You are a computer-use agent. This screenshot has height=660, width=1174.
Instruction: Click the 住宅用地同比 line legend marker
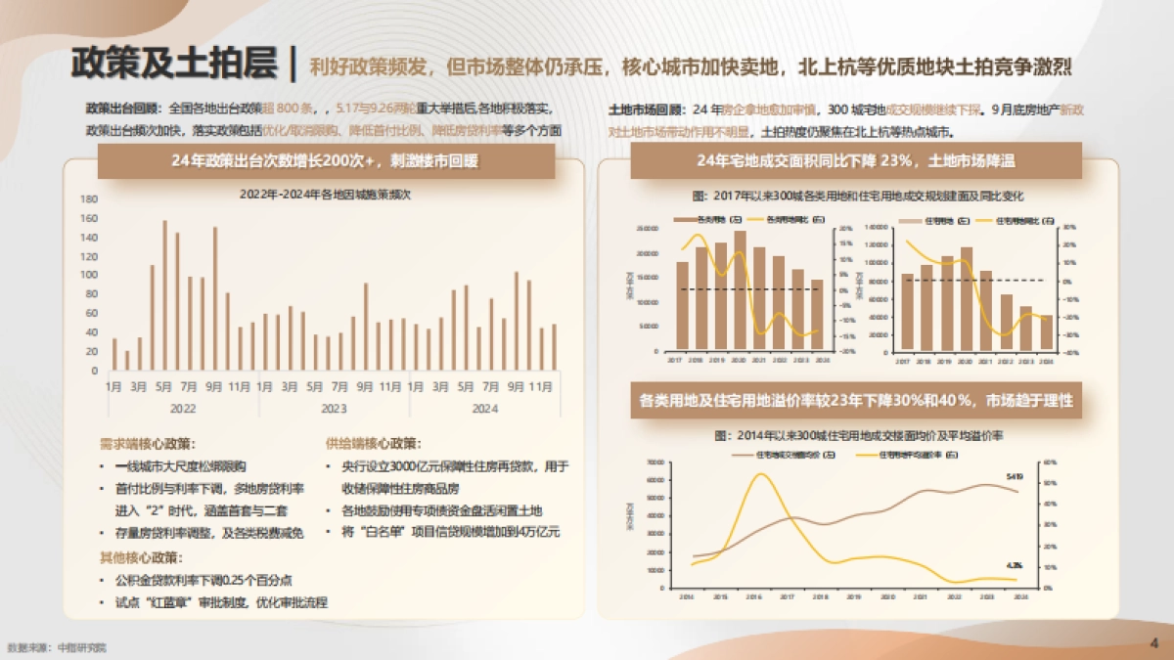(x=983, y=219)
